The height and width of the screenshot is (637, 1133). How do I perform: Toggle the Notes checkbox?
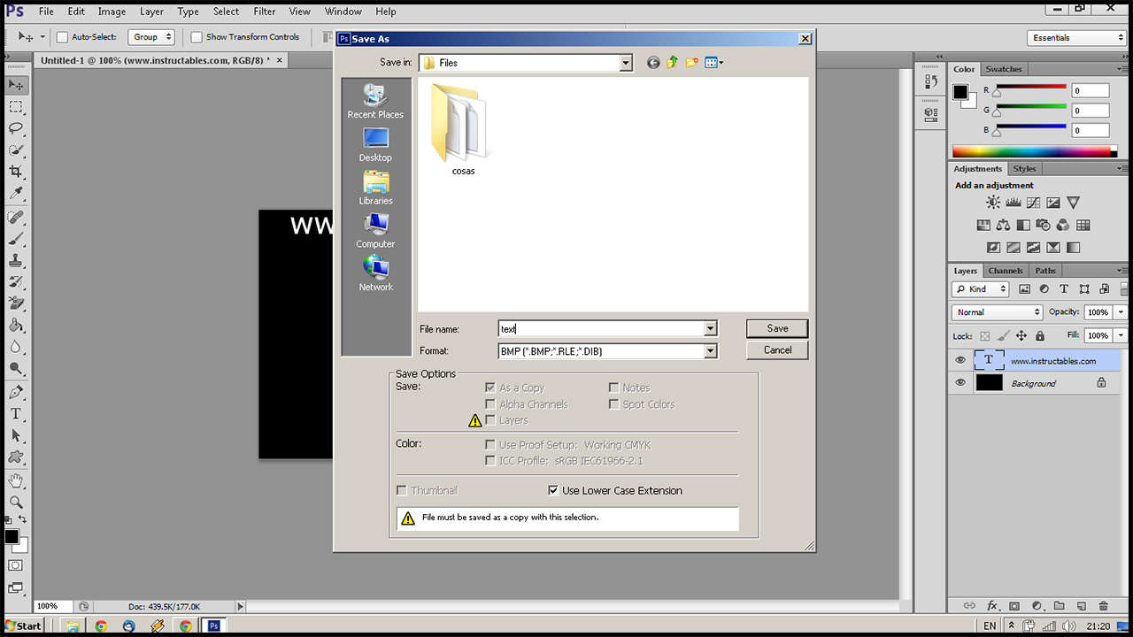613,388
